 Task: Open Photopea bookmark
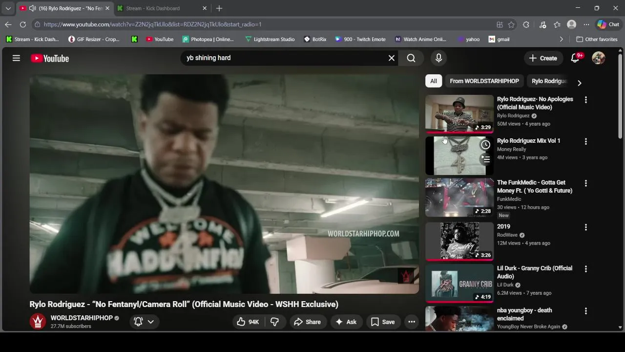pos(208,39)
